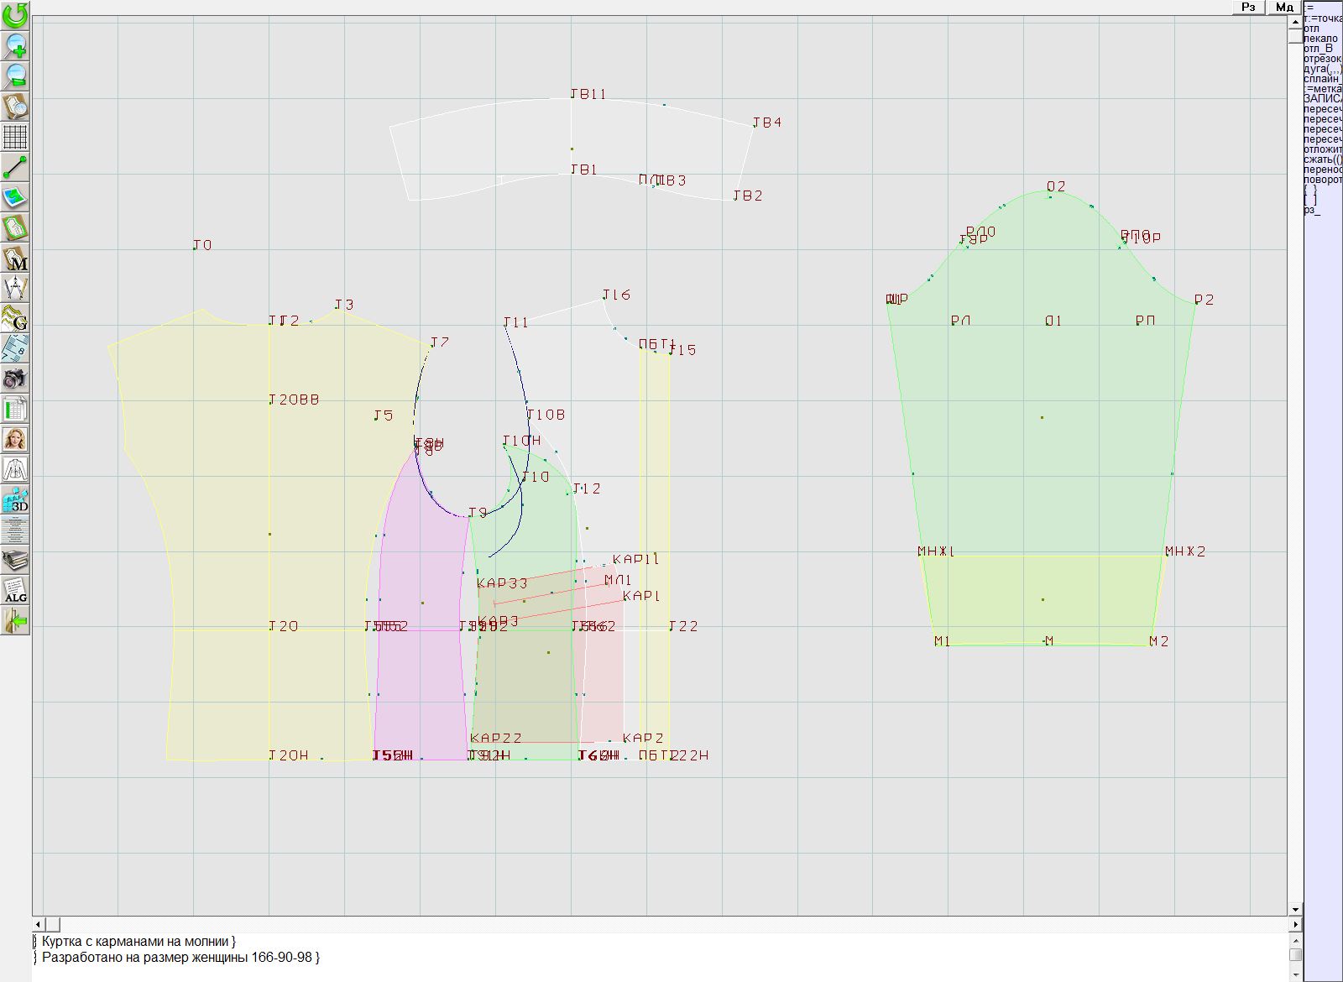The image size is (1343, 982).
Task: Click the Мд button
Action: (x=1284, y=7)
